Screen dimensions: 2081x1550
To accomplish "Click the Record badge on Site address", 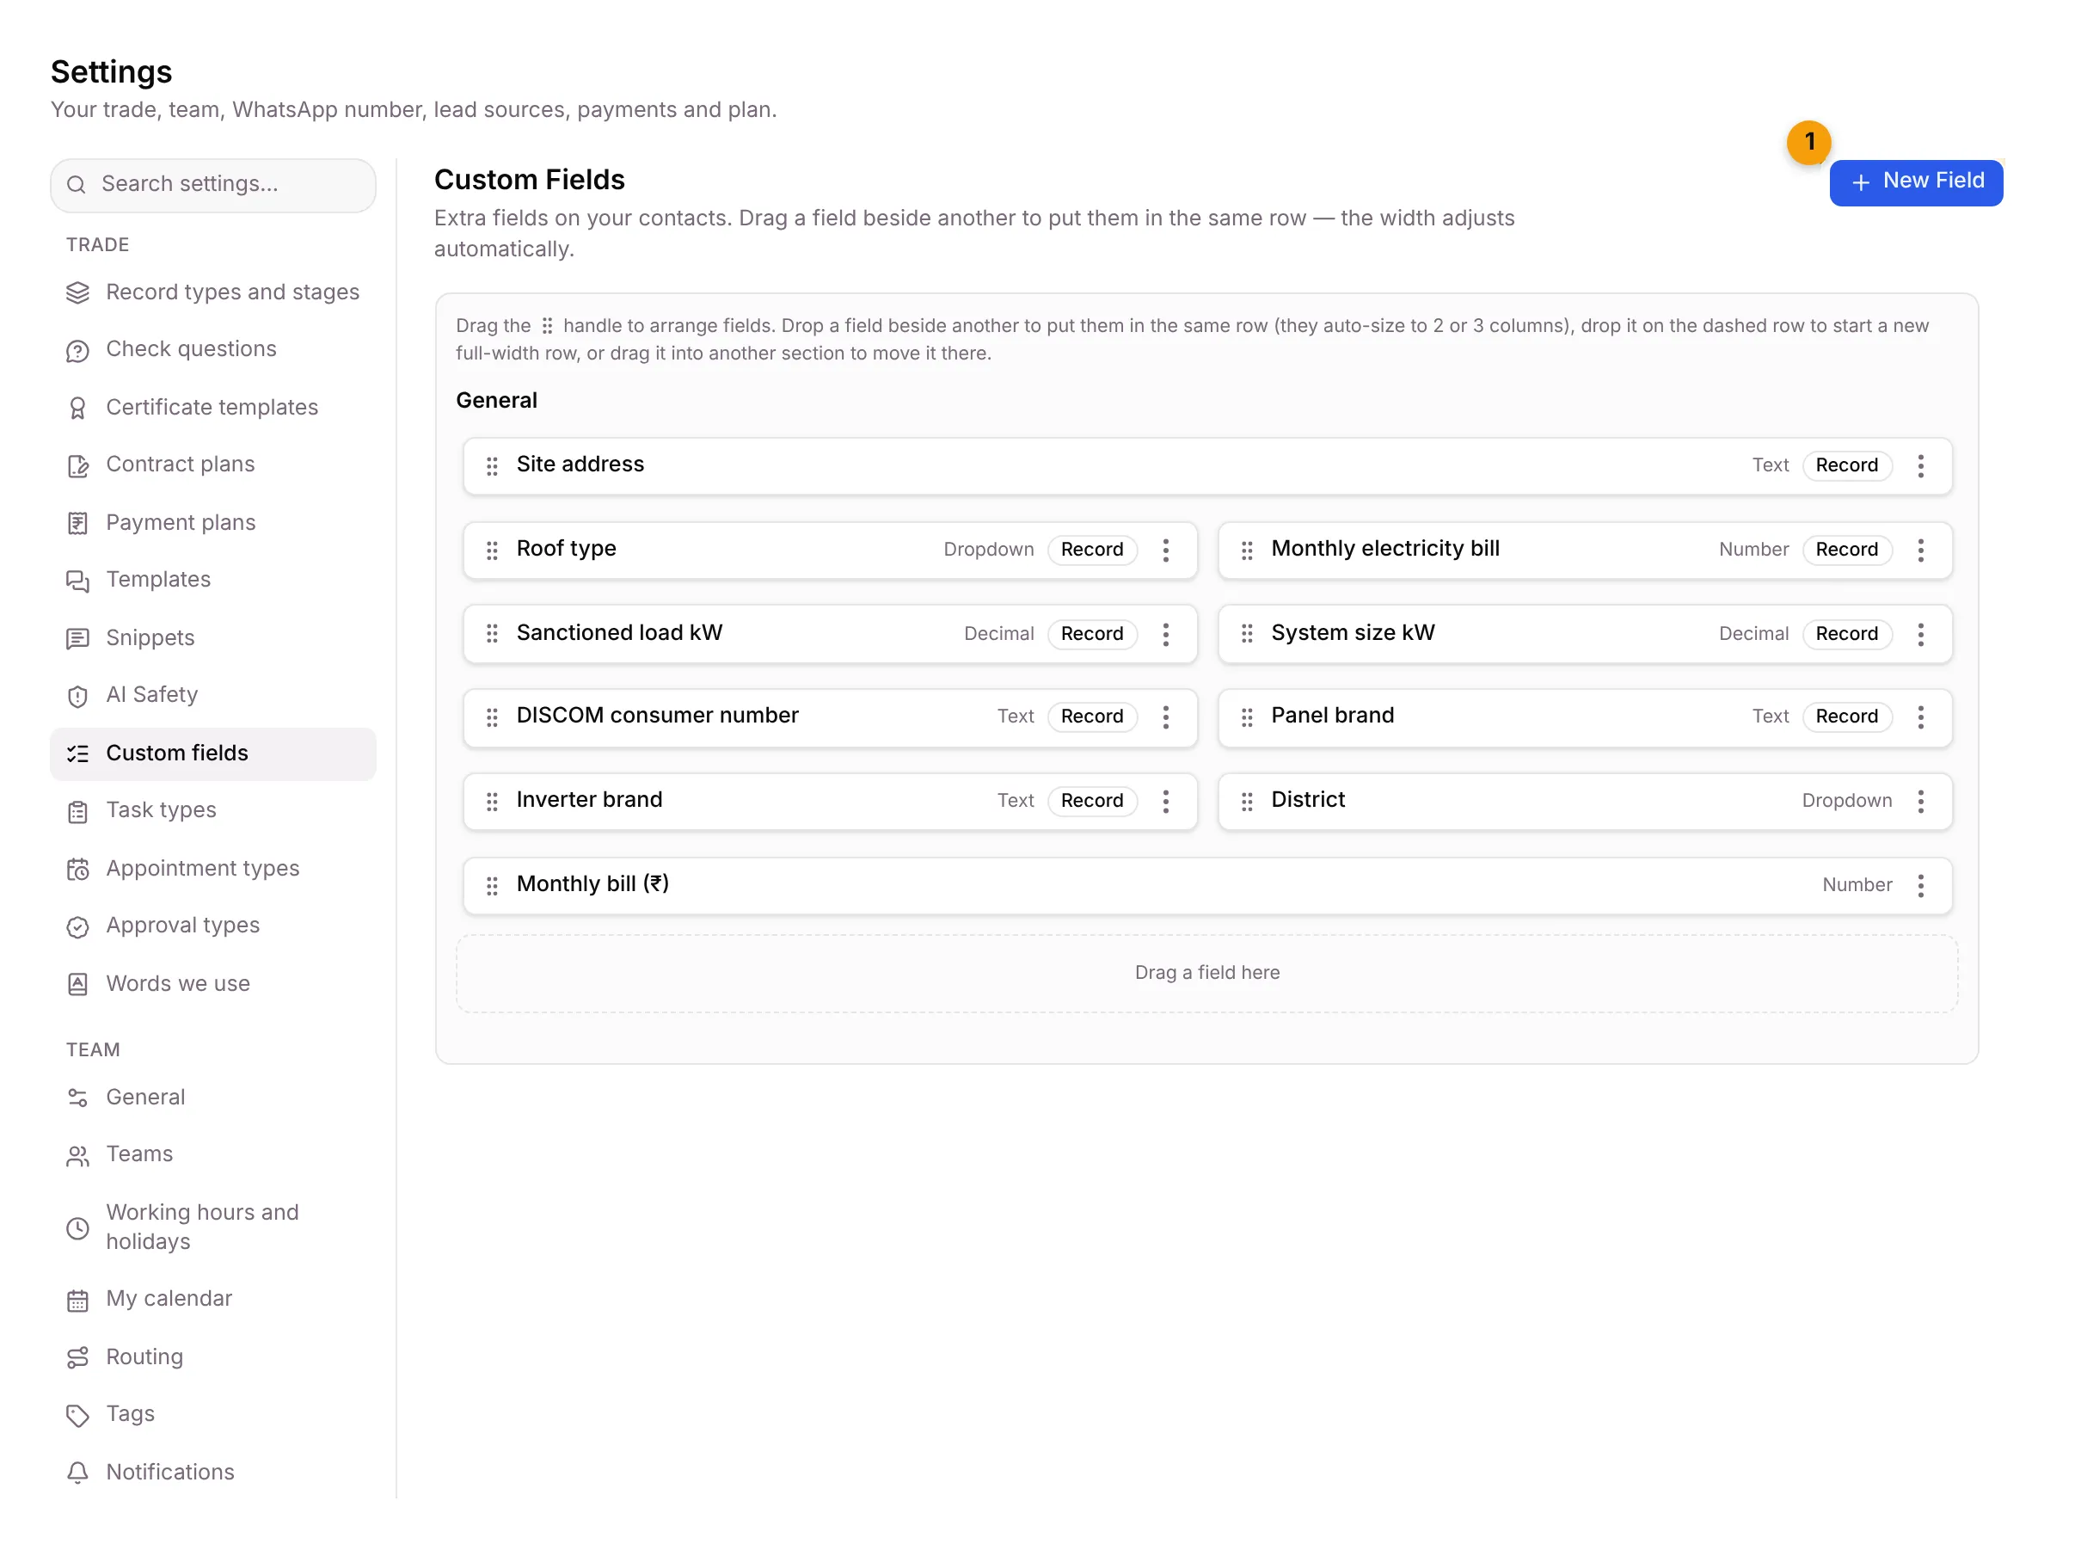I will pyautogui.click(x=1845, y=465).
